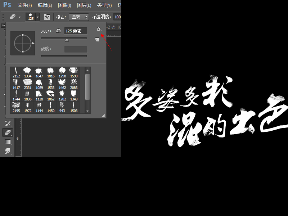Open the 文件(F) menu
Screen dimensions: 288x216
[24, 5]
